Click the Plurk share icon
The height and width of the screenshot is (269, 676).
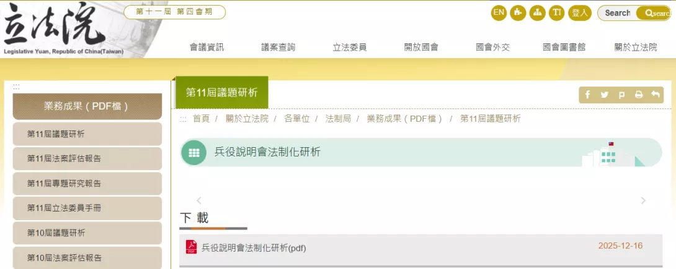click(x=621, y=95)
